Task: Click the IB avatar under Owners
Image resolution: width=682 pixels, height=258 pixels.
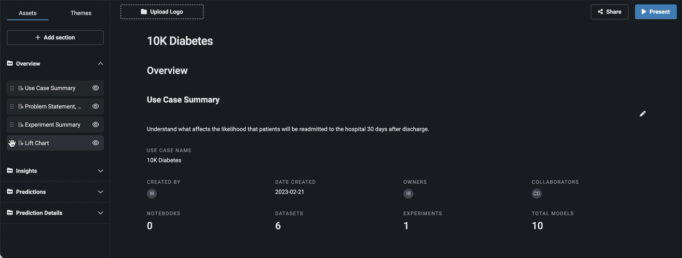Action: (x=408, y=194)
